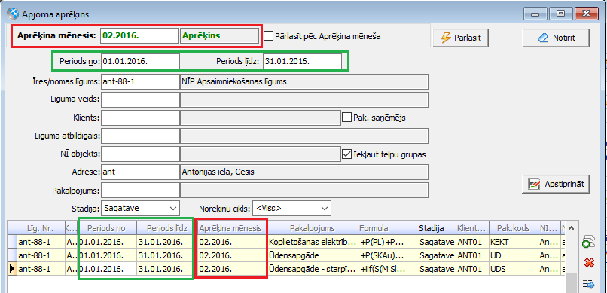Click the Antonijas iela, Cēsis address text
The height and width of the screenshot is (293, 607).
coord(218,172)
